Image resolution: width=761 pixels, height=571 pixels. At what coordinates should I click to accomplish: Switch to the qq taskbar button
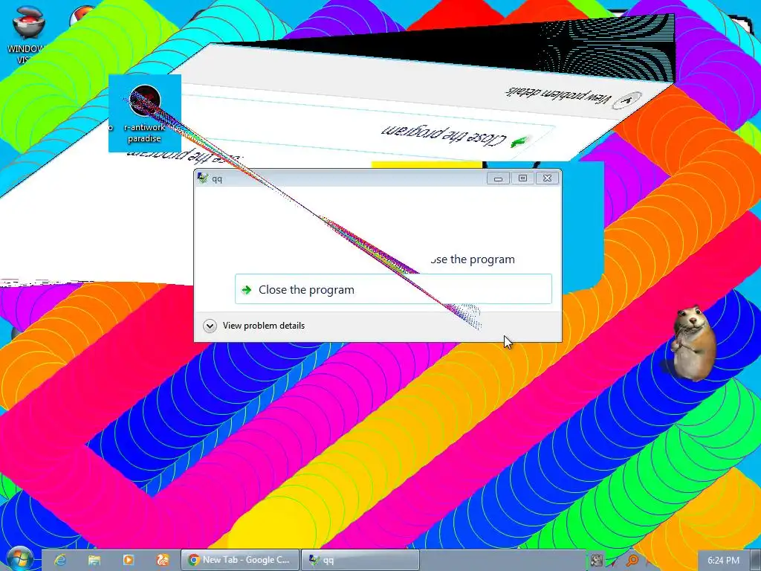click(x=360, y=560)
